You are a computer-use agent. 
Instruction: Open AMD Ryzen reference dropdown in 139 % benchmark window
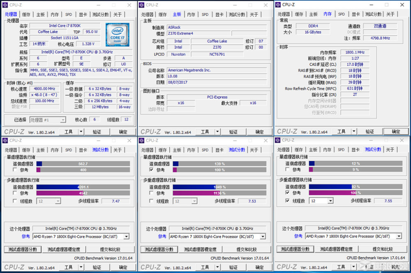(x=263, y=237)
